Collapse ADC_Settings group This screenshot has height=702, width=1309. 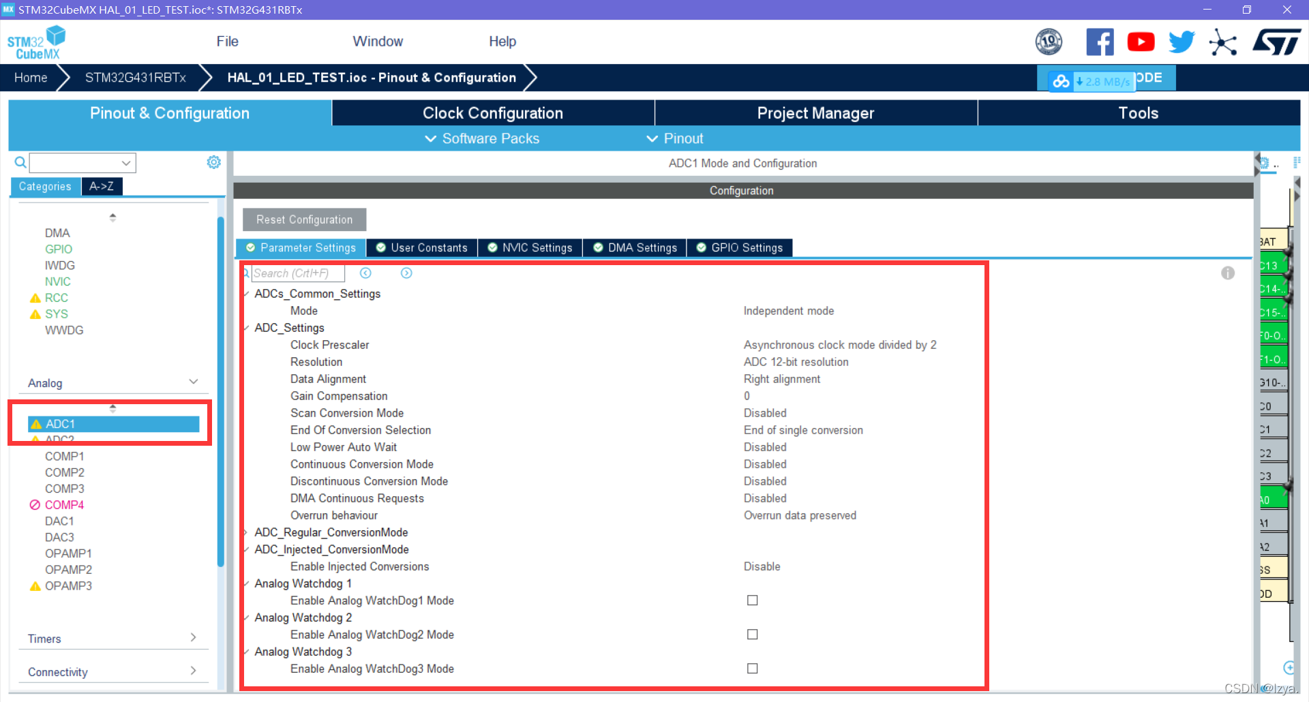click(x=247, y=328)
